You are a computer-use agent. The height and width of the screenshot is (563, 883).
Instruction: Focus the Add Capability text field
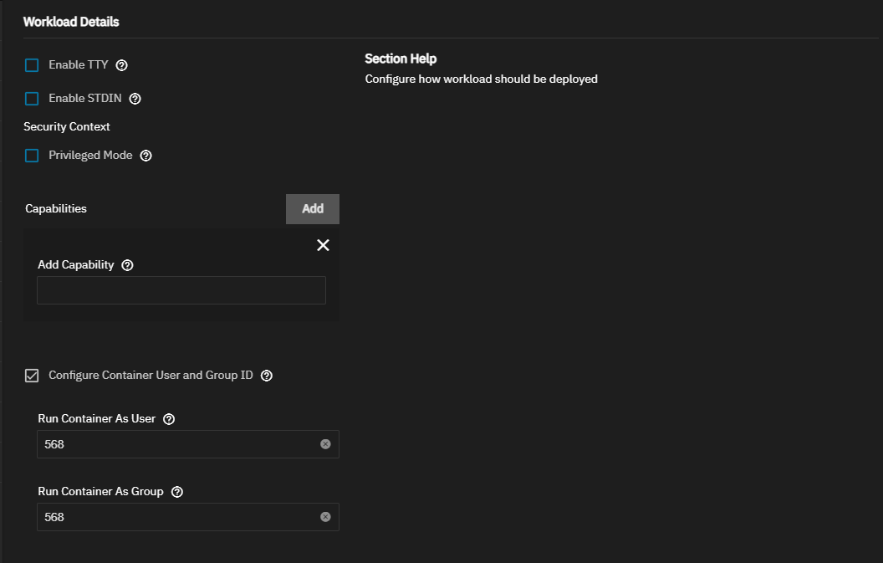(x=181, y=290)
